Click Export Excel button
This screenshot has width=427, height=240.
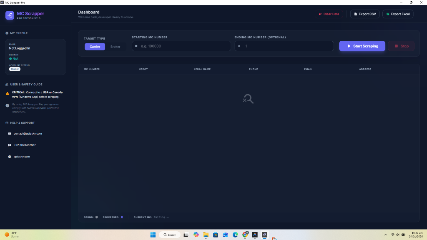(398, 14)
